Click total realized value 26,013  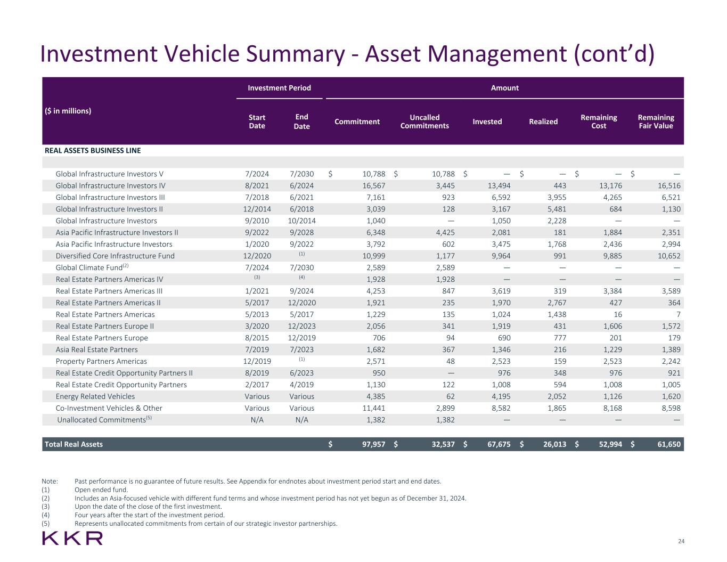[x=555, y=444]
